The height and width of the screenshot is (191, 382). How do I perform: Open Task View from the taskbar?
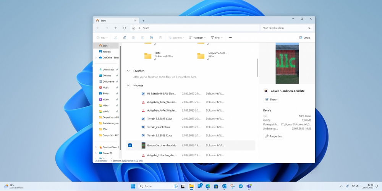pos(183,186)
